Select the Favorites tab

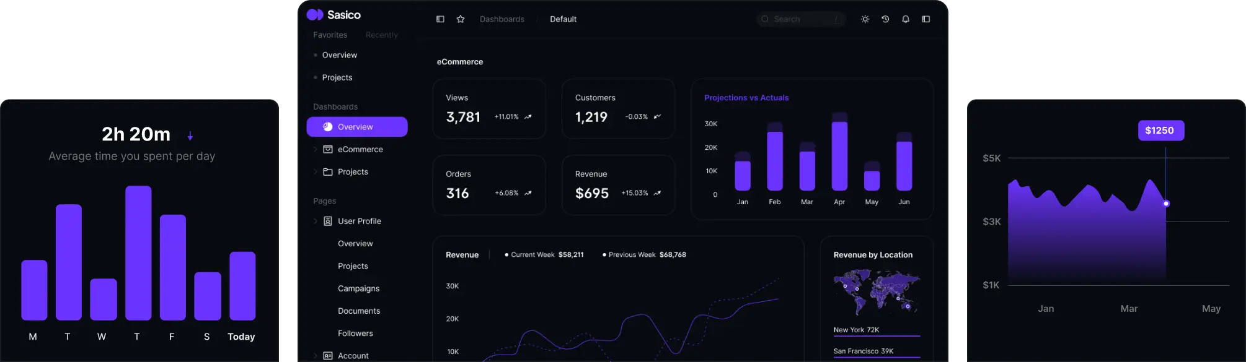(x=330, y=35)
